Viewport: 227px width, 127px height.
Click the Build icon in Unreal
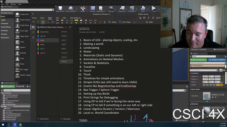pos(143,9)
